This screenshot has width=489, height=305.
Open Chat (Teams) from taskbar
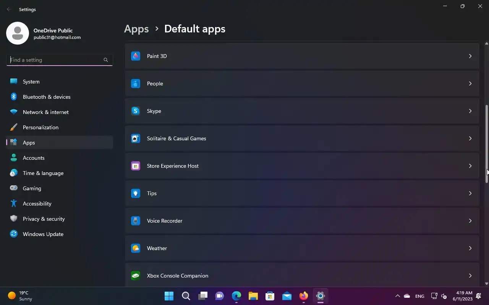[220, 296]
